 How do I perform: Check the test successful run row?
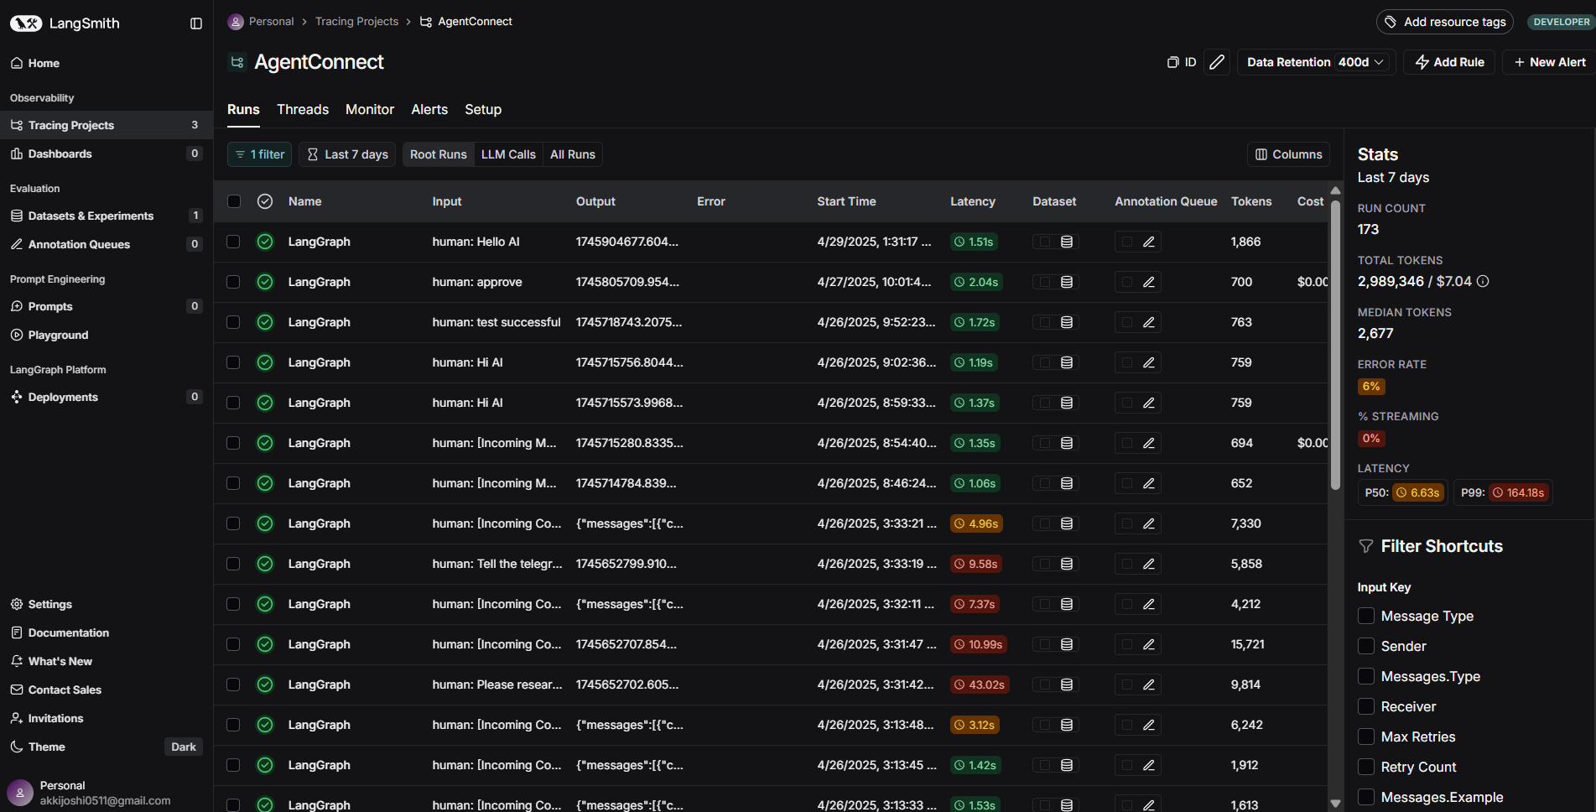click(x=233, y=322)
